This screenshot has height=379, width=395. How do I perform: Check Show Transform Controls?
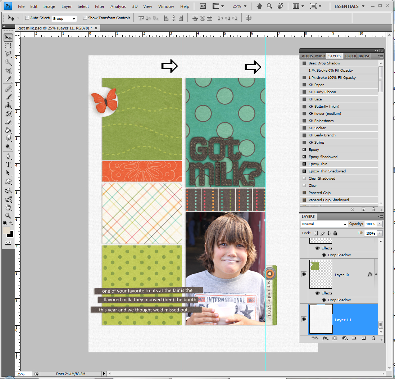point(85,18)
